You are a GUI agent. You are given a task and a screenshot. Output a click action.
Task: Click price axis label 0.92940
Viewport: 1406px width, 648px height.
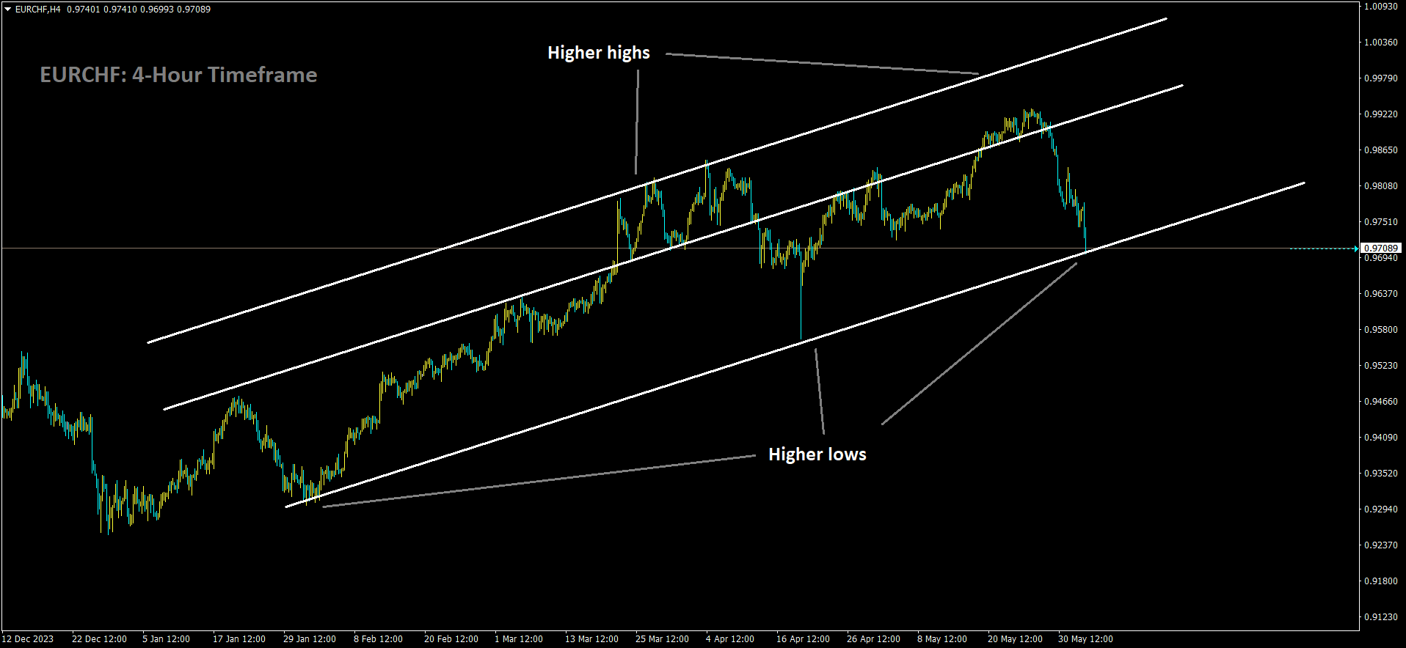[1380, 509]
